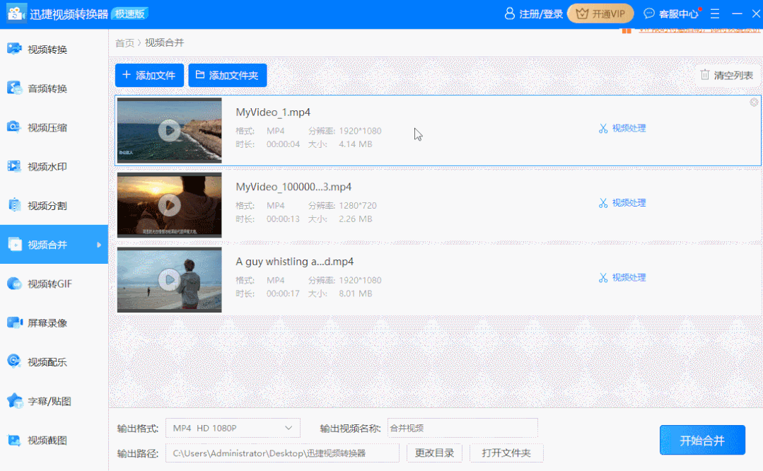Click the scissors icon for MyVideo_100000...3.mp4
The image size is (763, 471).
[x=603, y=203]
